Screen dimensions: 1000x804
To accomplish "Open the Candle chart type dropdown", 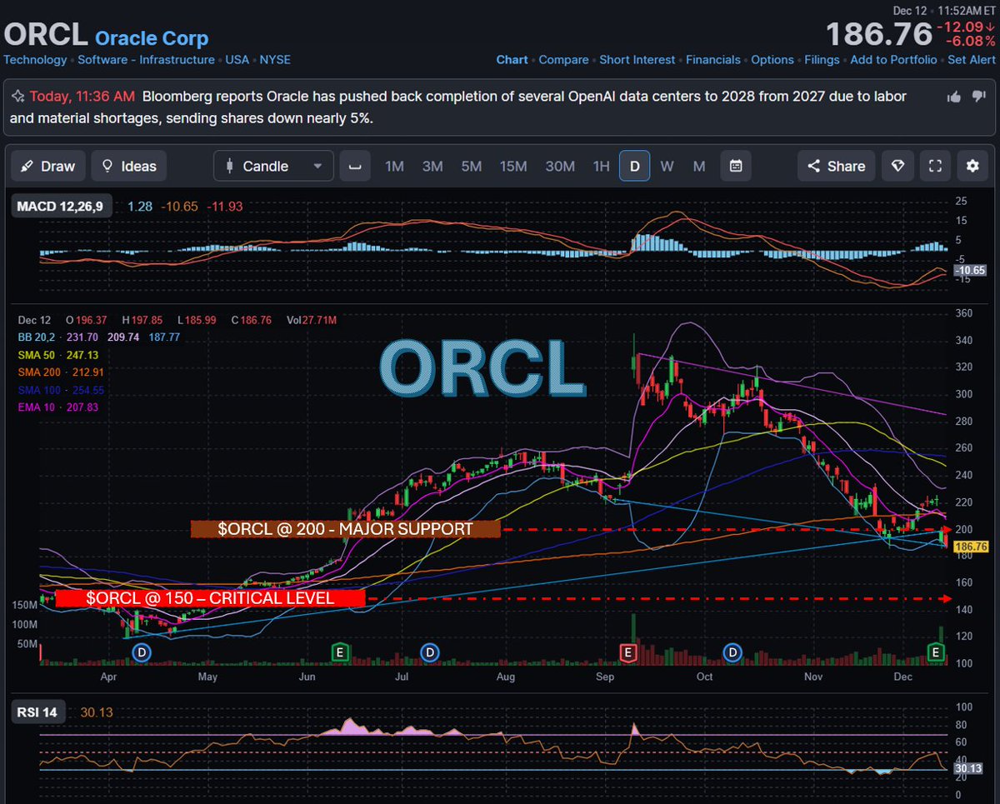I will click(x=272, y=166).
